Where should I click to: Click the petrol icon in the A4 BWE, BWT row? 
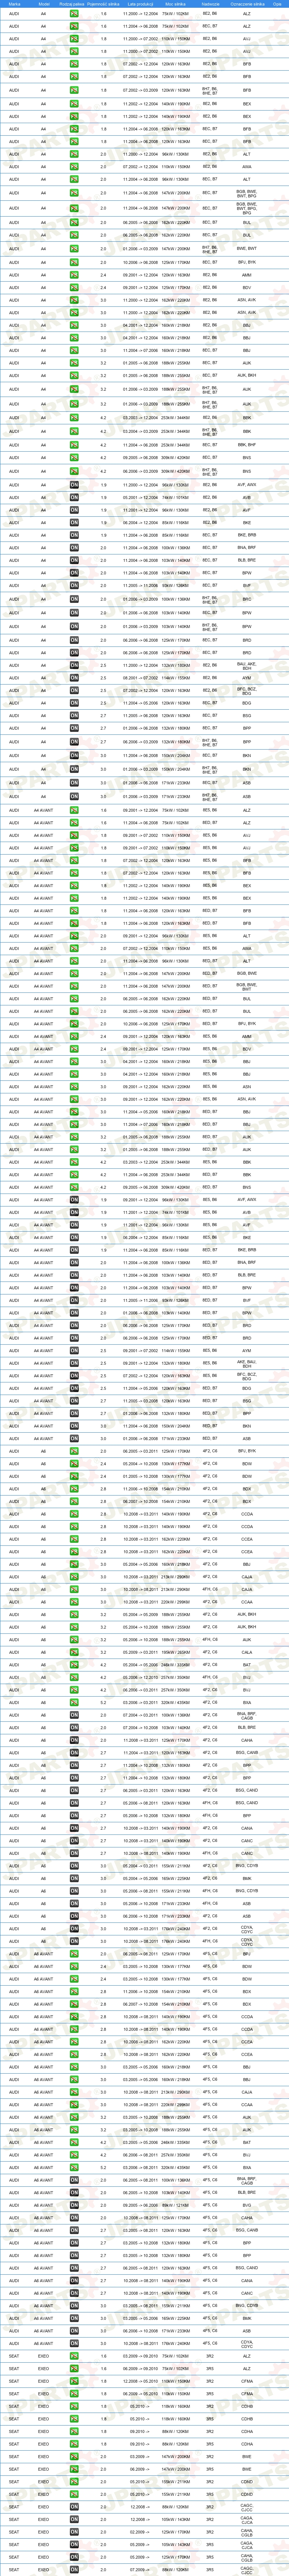[x=74, y=249]
